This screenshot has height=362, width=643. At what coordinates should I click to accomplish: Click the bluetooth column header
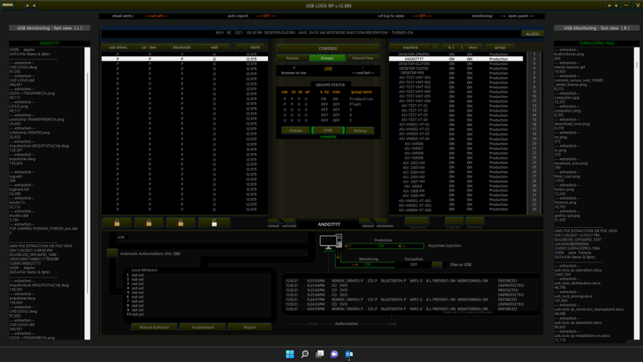coord(182,47)
